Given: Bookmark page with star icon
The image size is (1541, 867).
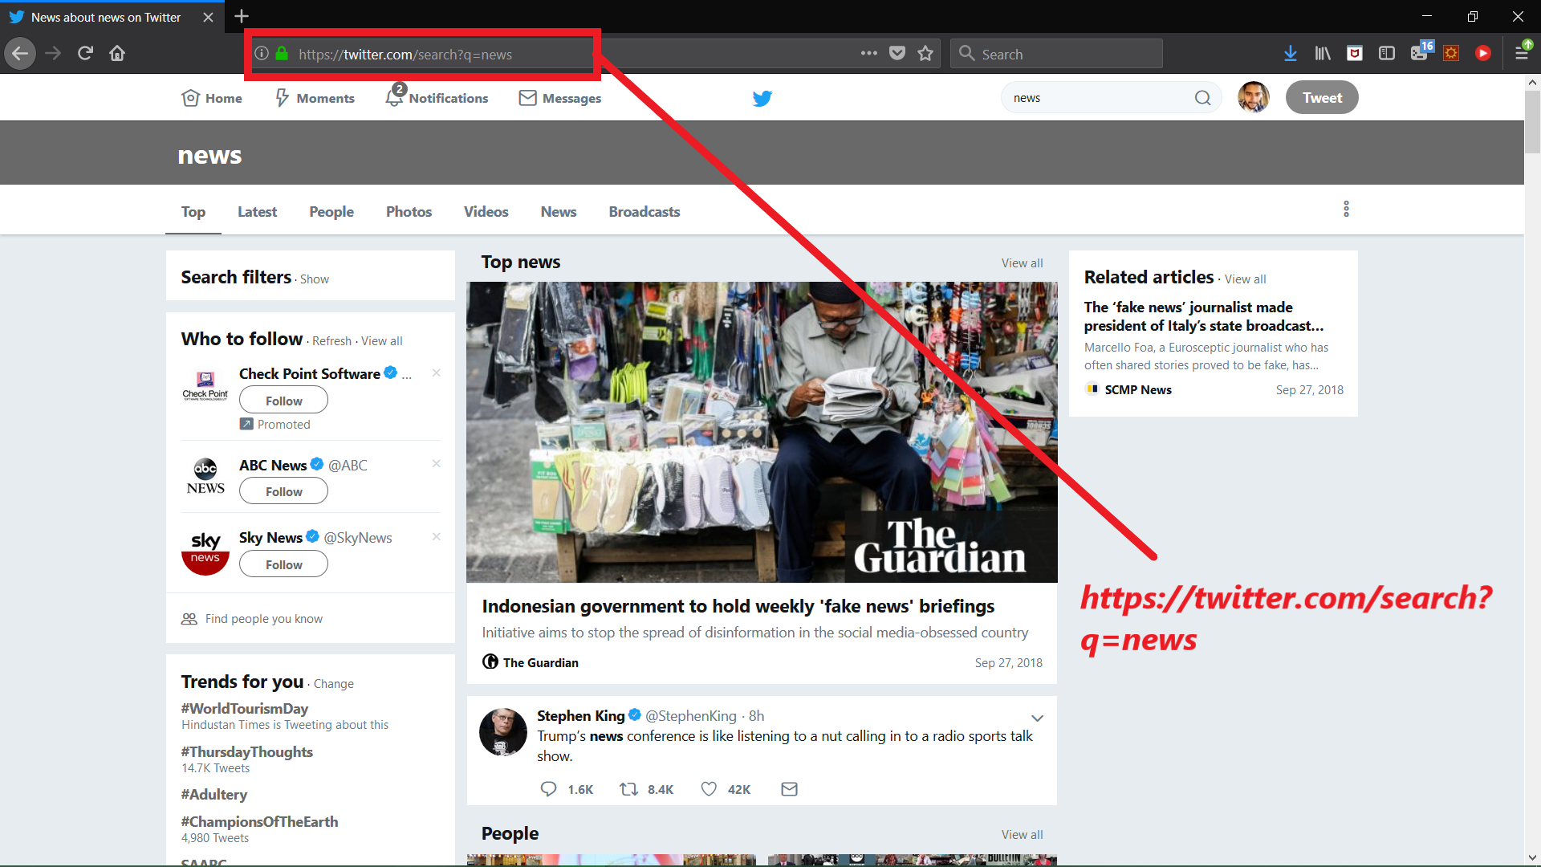Looking at the screenshot, I should pos(925,54).
